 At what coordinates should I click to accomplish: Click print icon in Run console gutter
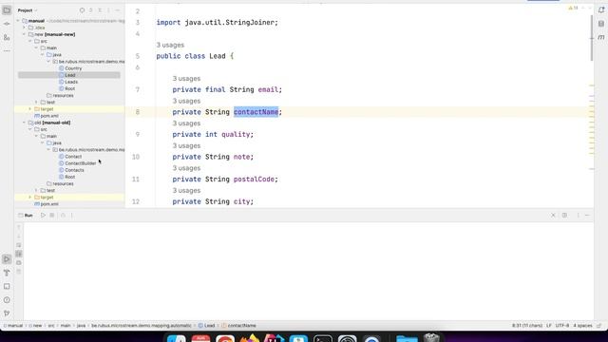[x=19, y=263]
